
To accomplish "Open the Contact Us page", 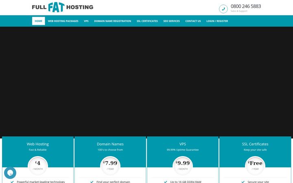I will [x=193, y=21].
